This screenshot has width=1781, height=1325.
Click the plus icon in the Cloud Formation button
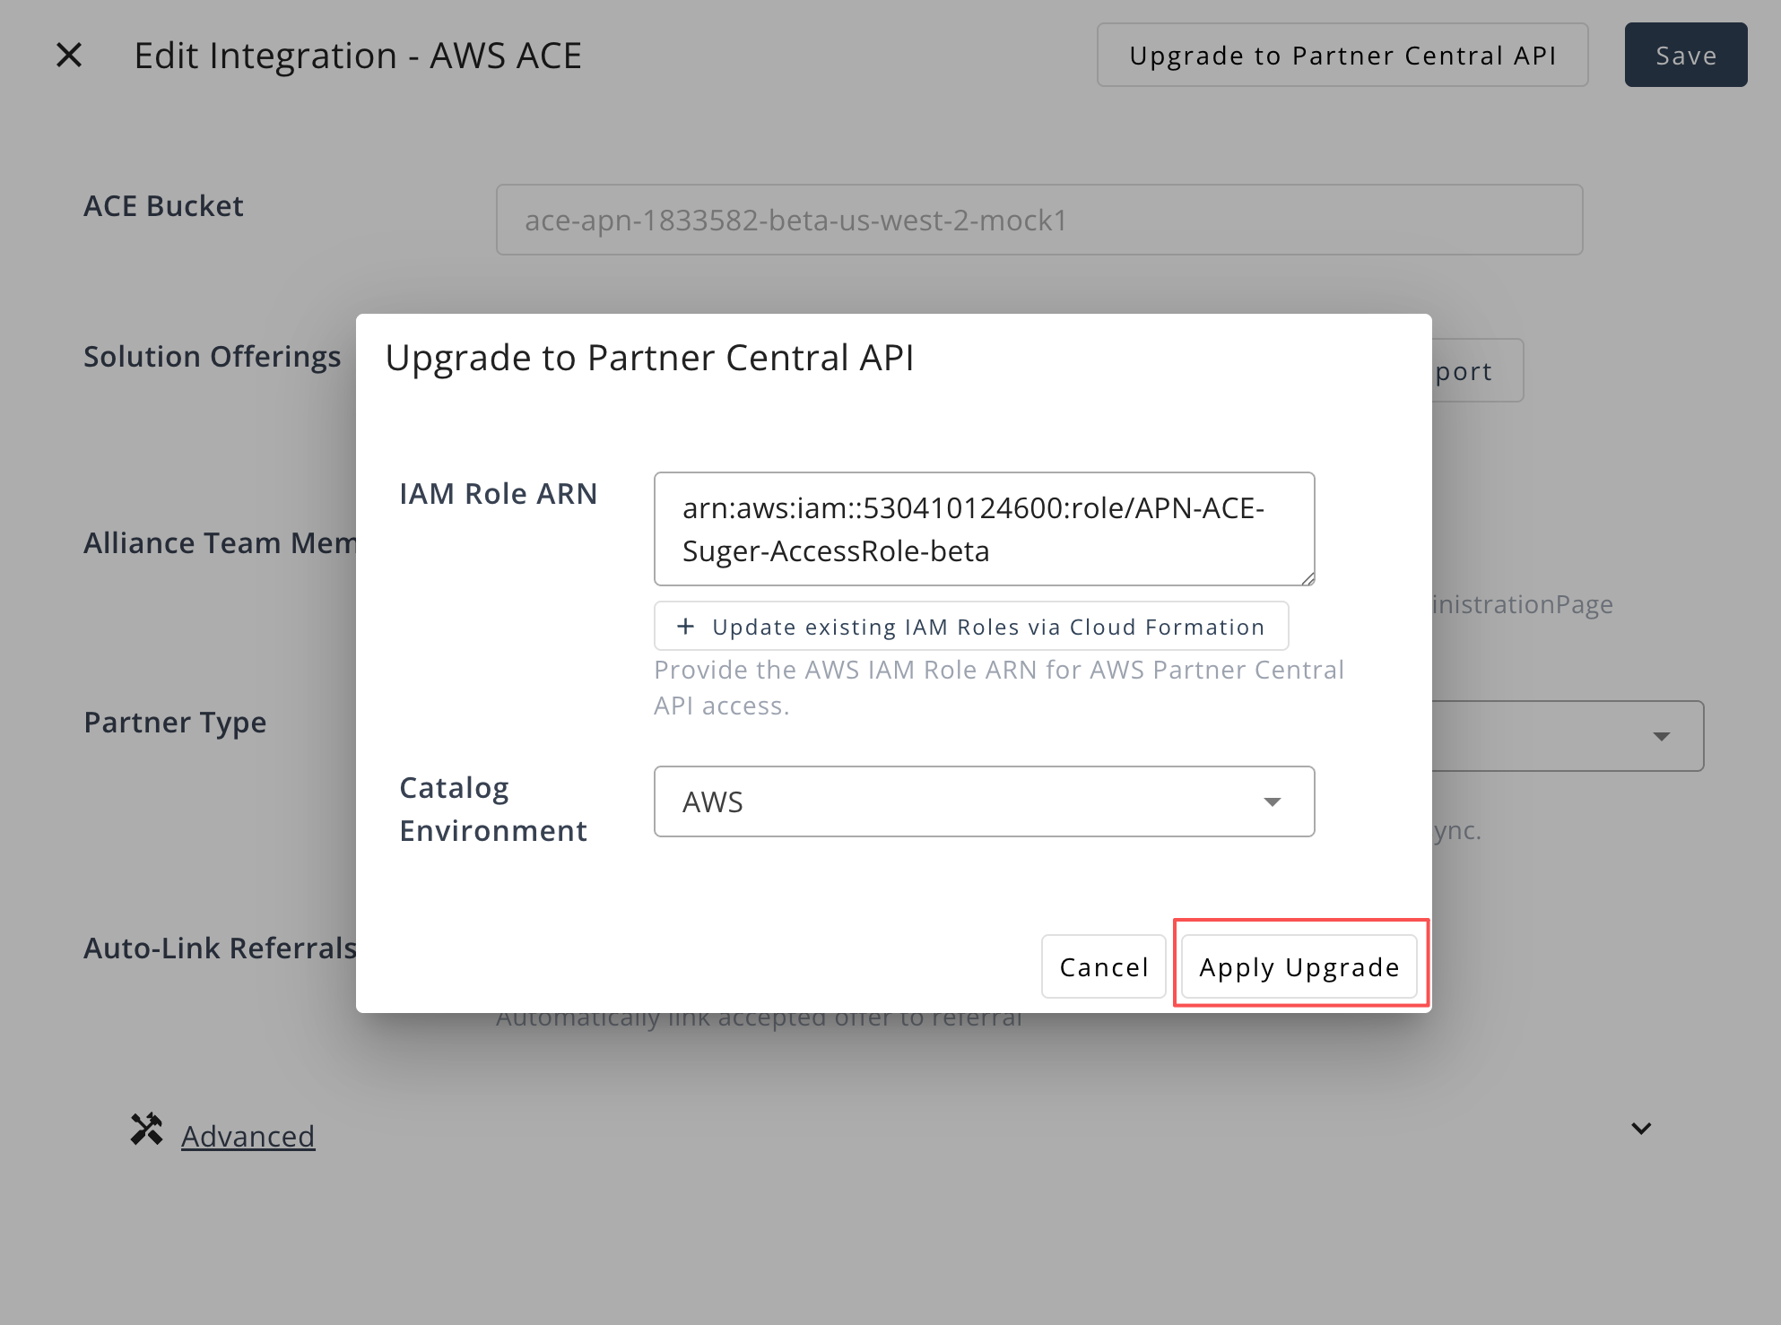[685, 626]
